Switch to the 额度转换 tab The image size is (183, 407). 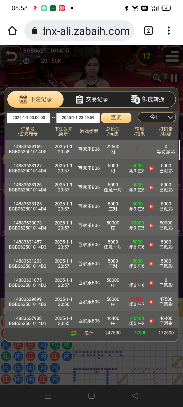point(148,99)
